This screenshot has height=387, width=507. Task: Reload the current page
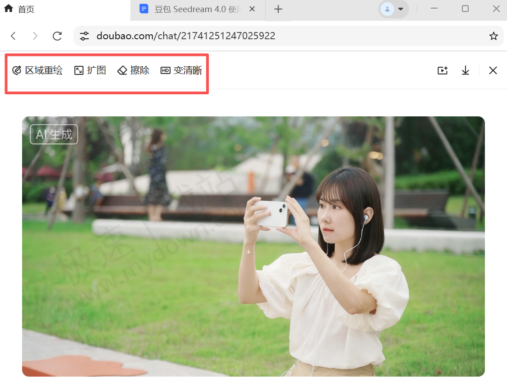[57, 36]
